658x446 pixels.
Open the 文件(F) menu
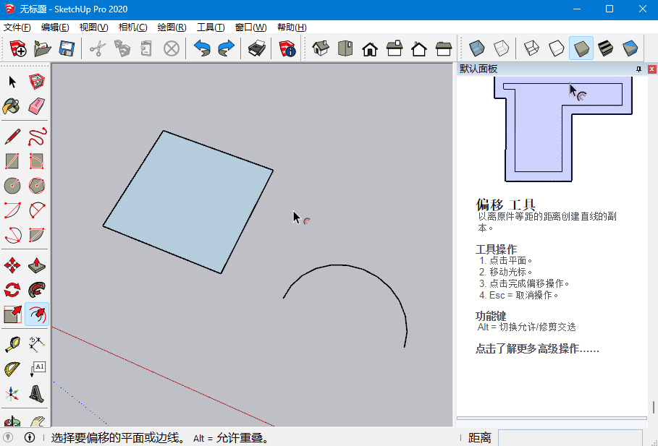[x=17, y=27]
